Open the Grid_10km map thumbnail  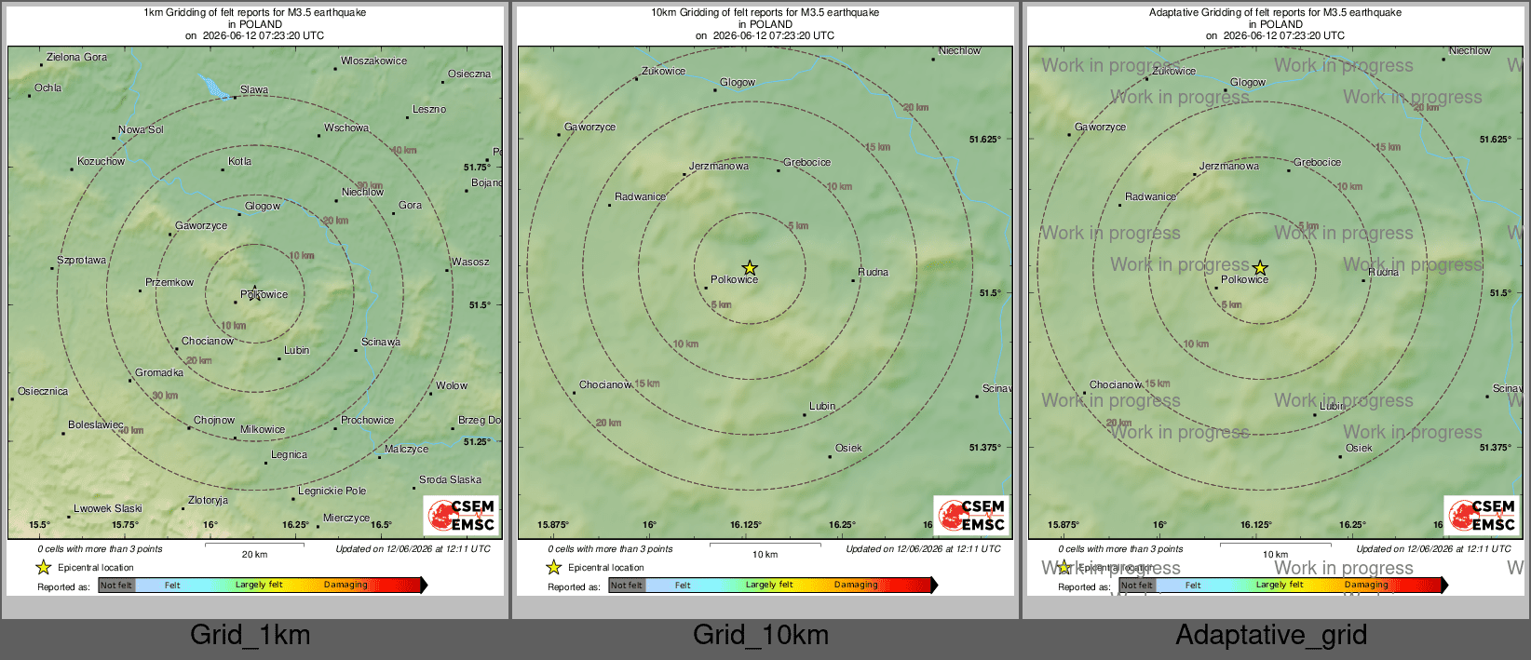coord(765,300)
